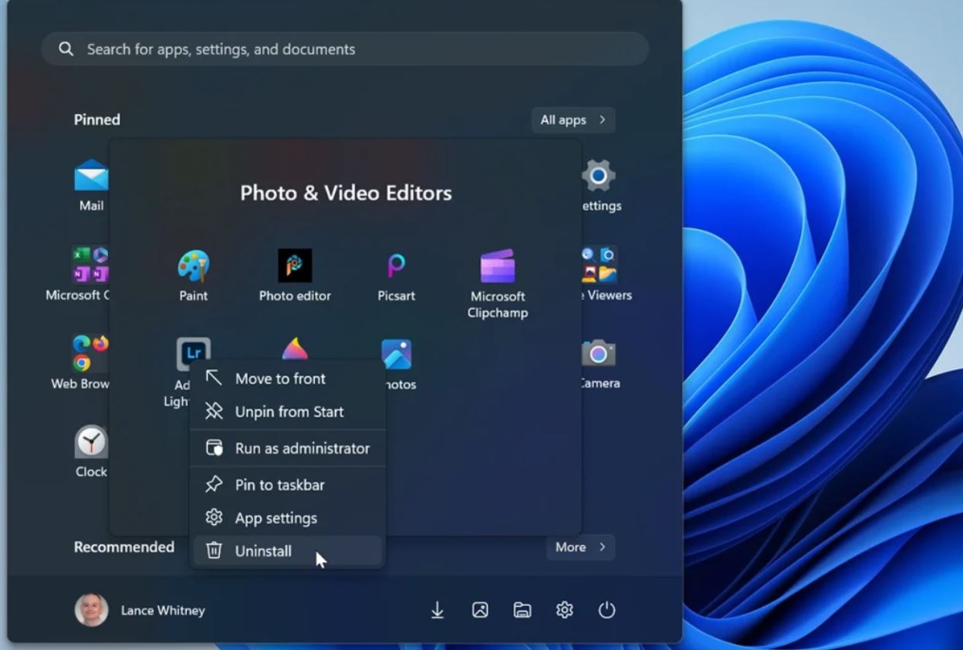Open the Paint app in folder
The width and height of the screenshot is (963, 650).
tap(193, 268)
